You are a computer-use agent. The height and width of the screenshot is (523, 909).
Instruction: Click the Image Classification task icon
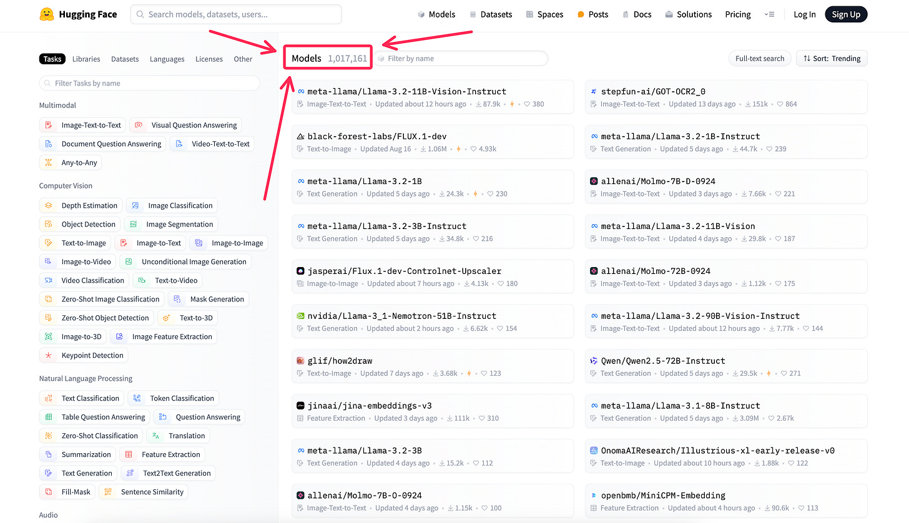(135, 205)
